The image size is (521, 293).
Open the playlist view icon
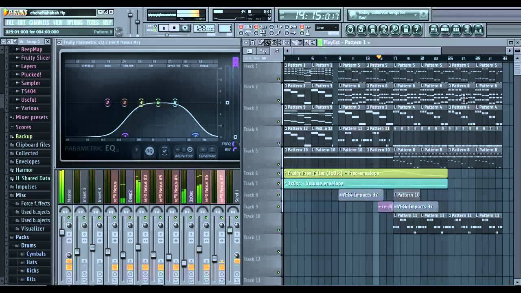click(434, 29)
